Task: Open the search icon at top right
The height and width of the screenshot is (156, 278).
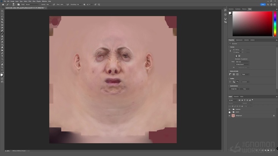Action: click(x=268, y=5)
